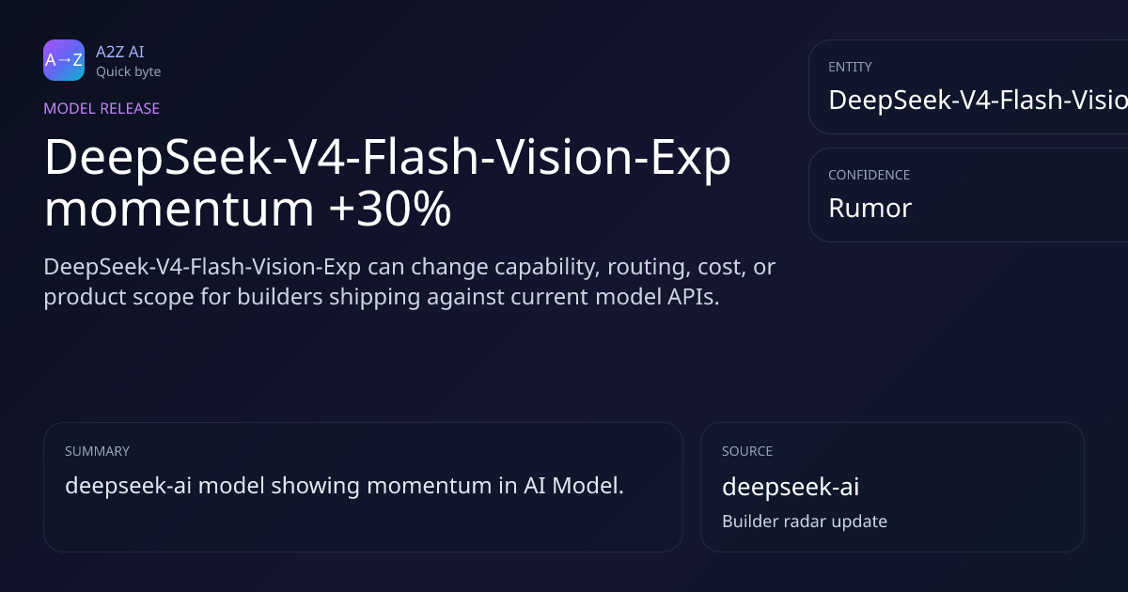This screenshot has width=1128, height=592.
Task: Click the deepseek-ai source name
Action: coord(791,487)
